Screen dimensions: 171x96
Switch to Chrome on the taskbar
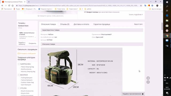(167, 35)
